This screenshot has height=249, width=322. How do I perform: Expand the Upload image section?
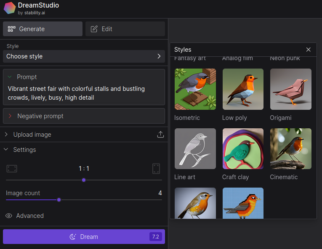(32, 135)
